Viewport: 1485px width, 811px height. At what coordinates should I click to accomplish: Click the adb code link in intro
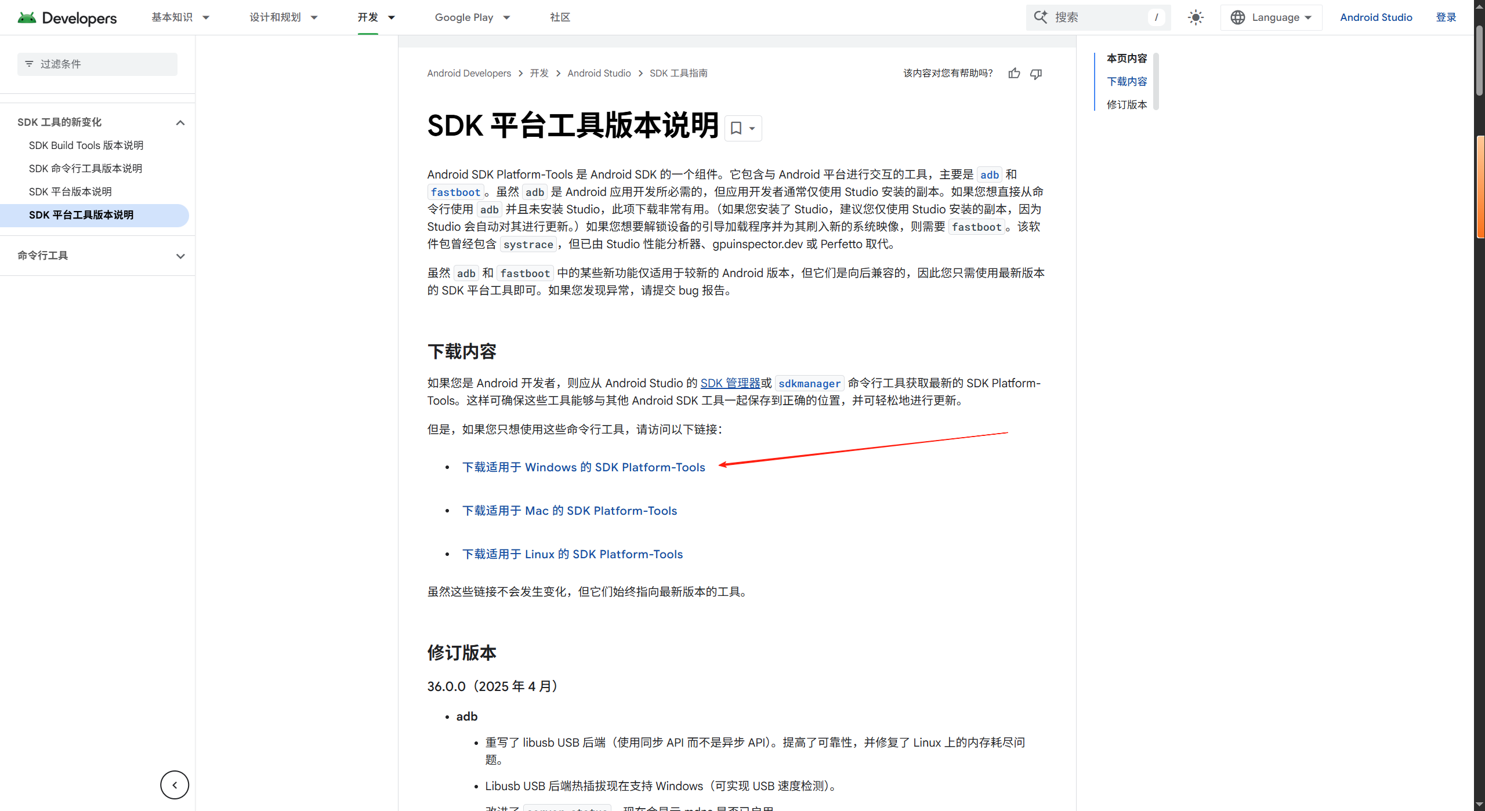990,174
